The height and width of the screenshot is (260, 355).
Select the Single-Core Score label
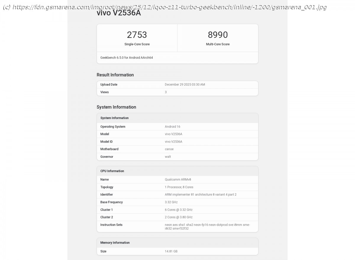[137, 44]
